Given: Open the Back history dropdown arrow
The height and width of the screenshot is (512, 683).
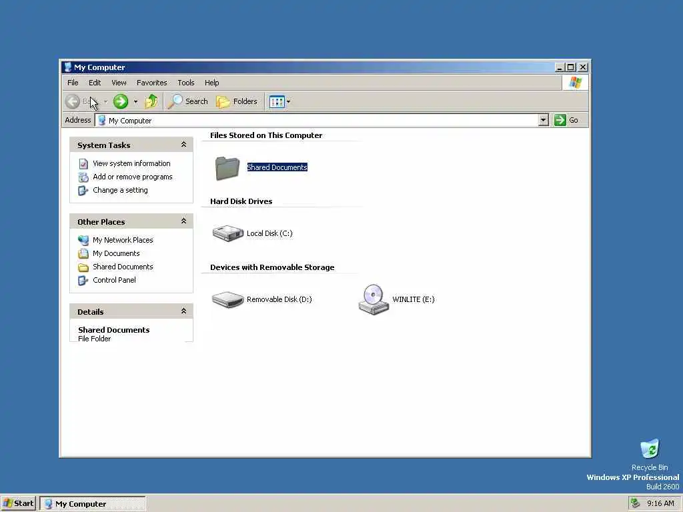Looking at the screenshot, I should tap(105, 101).
